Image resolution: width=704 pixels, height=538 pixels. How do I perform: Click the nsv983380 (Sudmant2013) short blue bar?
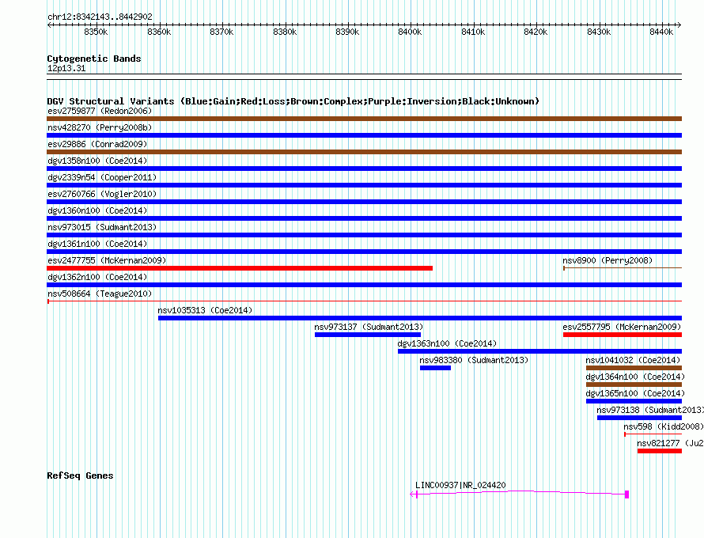coord(436,368)
